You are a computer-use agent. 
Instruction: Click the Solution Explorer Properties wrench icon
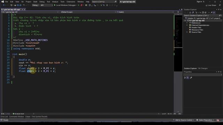tap(212, 12)
